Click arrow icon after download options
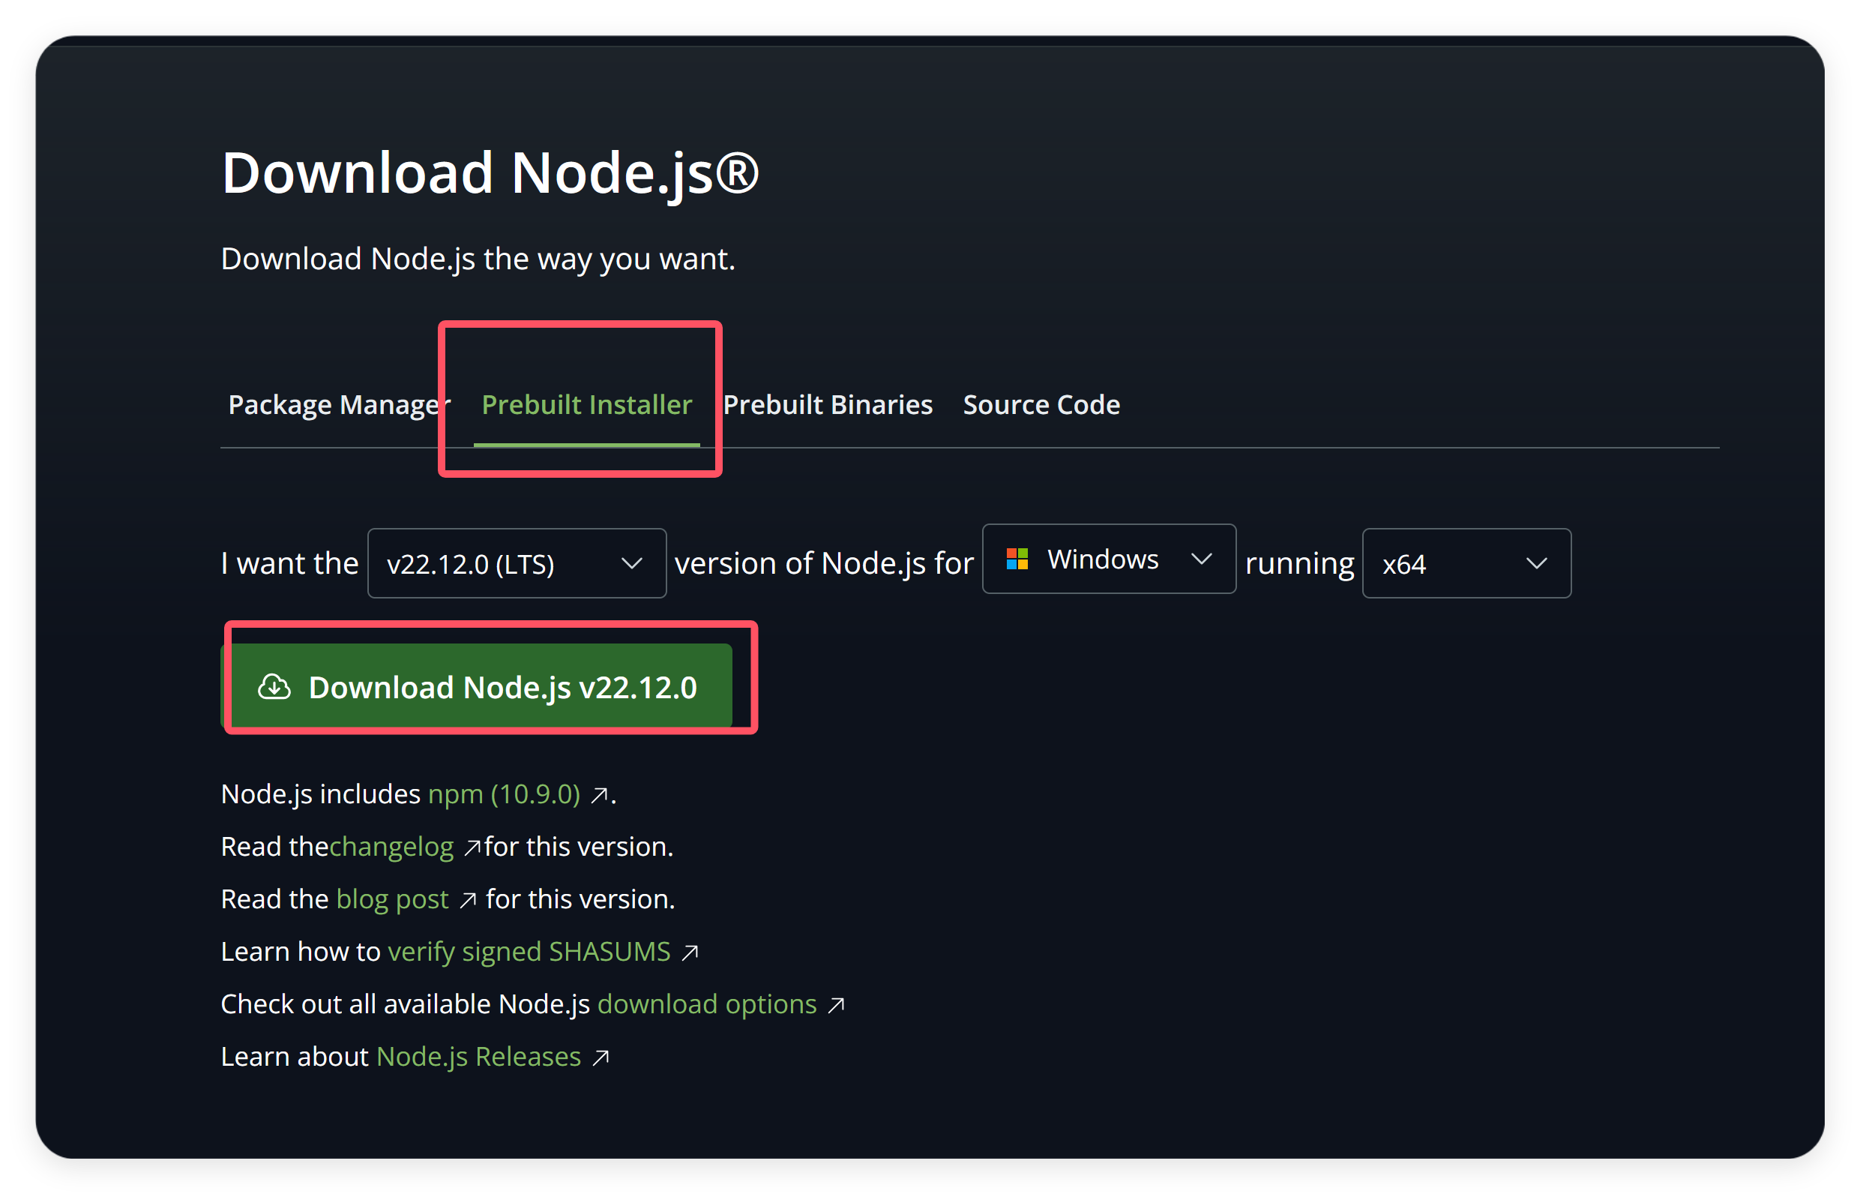This screenshot has width=1860, height=1194. point(835,1006)
